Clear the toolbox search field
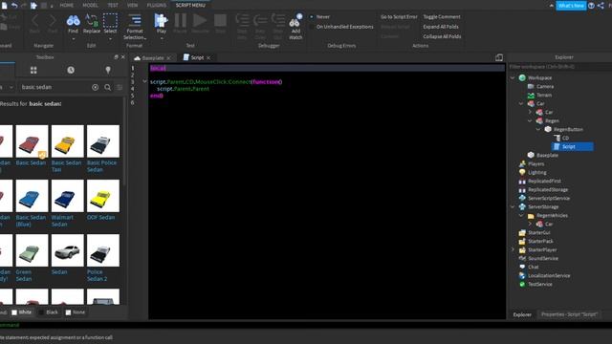 [x=95, y=87]
